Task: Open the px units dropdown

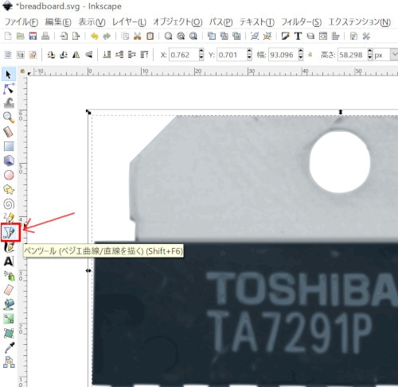Action: [394, 55]
